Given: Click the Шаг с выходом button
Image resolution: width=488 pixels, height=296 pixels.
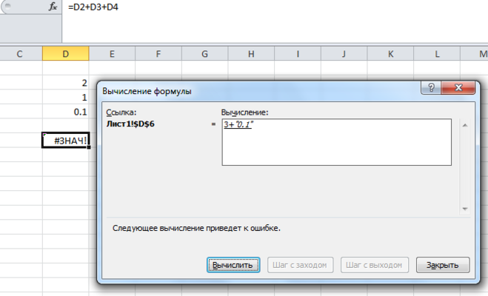Looking at the screenshot, I should point(376,264).
